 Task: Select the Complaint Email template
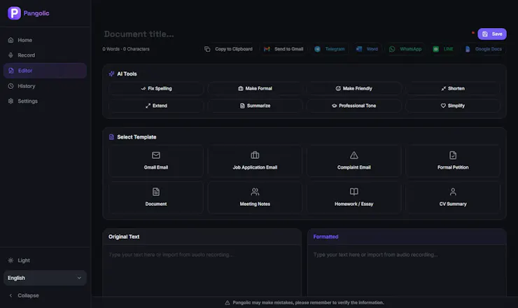click(353, 161)
